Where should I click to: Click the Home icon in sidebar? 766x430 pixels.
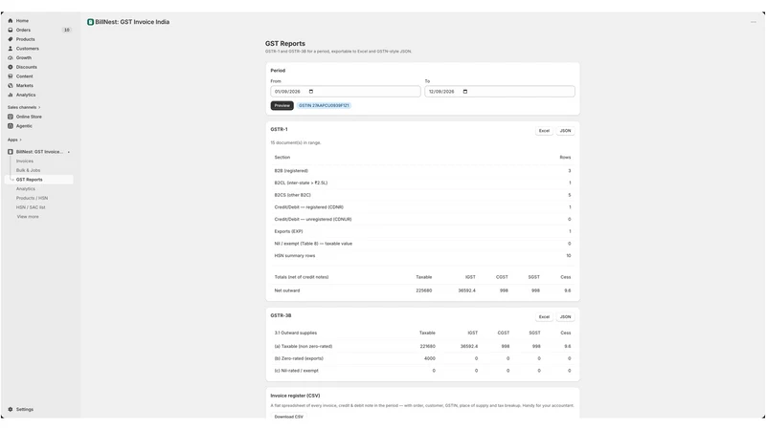click(11, 20)
